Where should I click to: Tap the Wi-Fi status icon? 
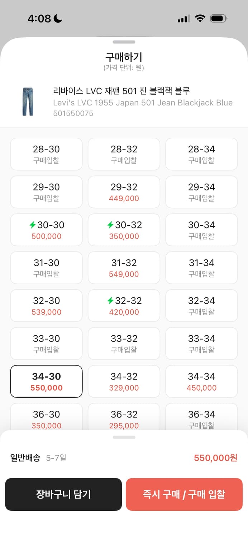pyautogui.click(x=200, y=19)
